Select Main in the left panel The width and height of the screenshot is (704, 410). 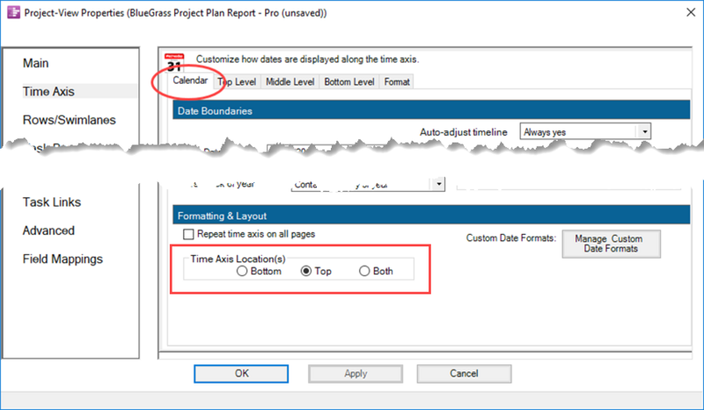point(35,62)
